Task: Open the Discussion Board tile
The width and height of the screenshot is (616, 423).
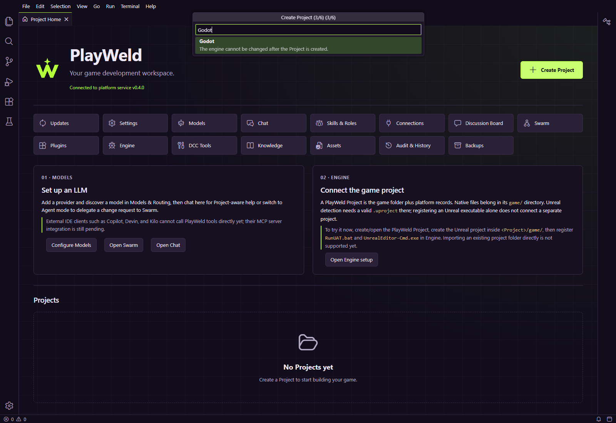Action: click(x=481, y=123)
